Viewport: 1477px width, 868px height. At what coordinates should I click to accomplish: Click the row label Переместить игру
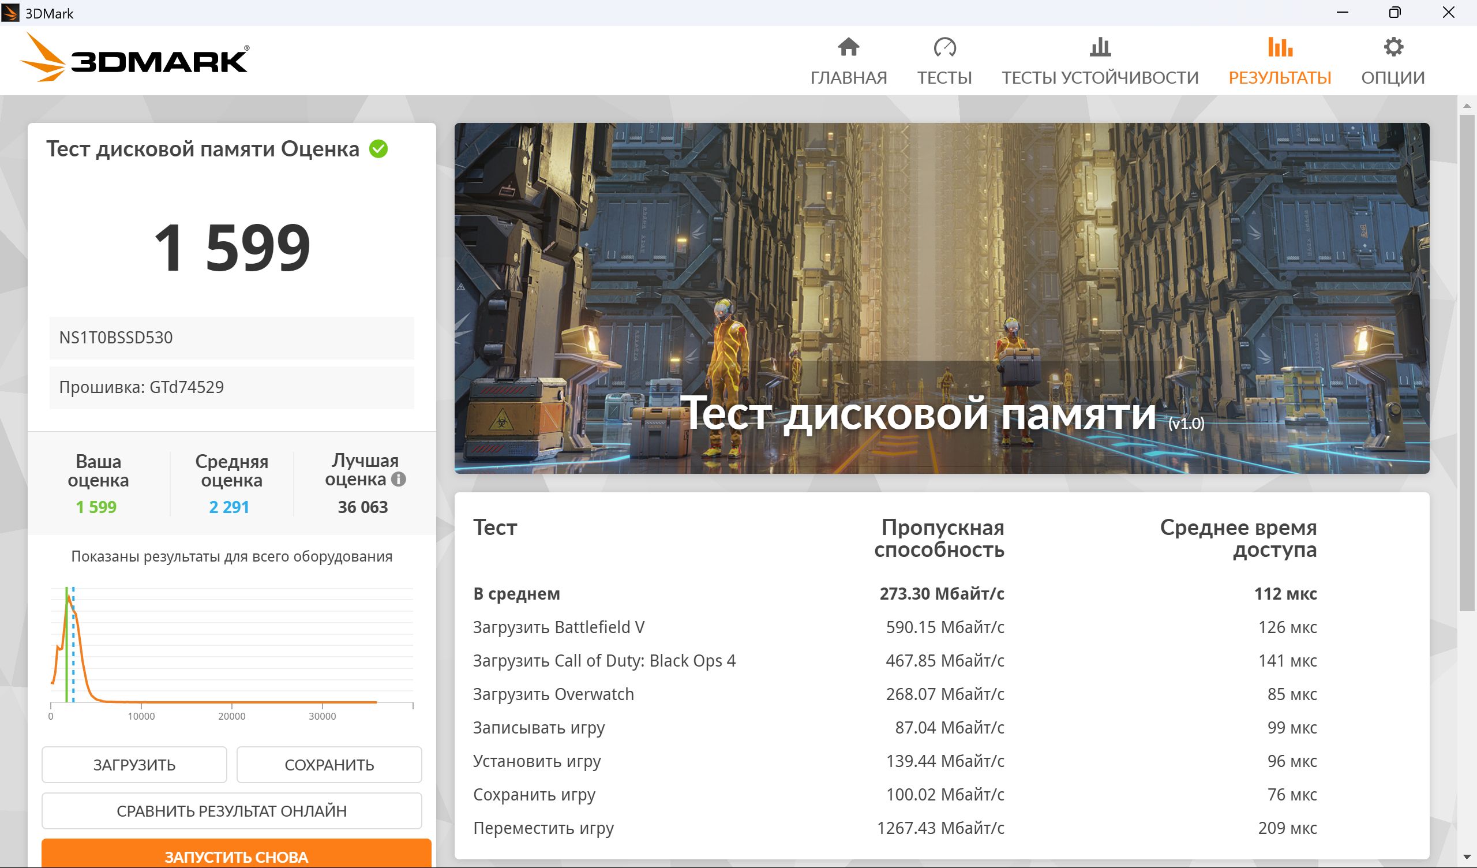543,828
